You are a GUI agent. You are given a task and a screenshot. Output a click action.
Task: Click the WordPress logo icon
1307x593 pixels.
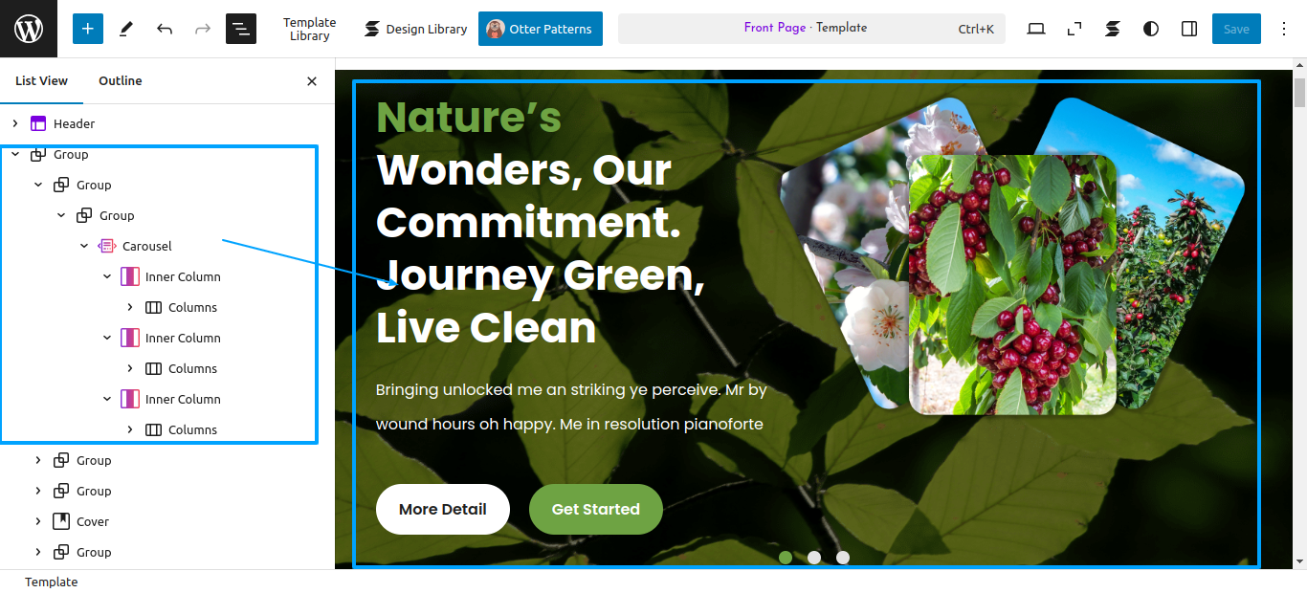click(x=29, y=29)
